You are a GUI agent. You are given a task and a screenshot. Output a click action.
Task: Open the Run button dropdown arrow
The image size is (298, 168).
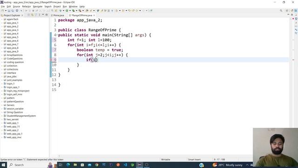point(70,11)
